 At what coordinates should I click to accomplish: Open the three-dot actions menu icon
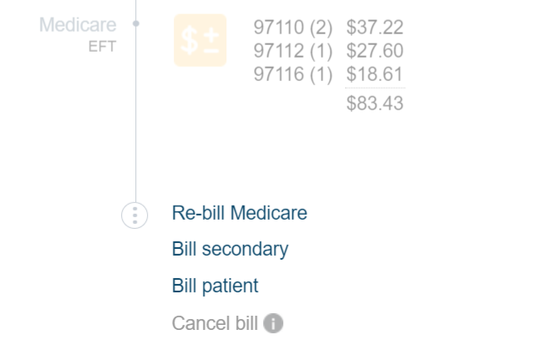coord(134,215)
